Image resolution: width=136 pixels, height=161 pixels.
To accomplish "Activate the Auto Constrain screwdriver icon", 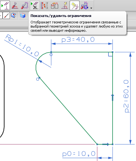I will pyautogui.click(x=15, y=5).
